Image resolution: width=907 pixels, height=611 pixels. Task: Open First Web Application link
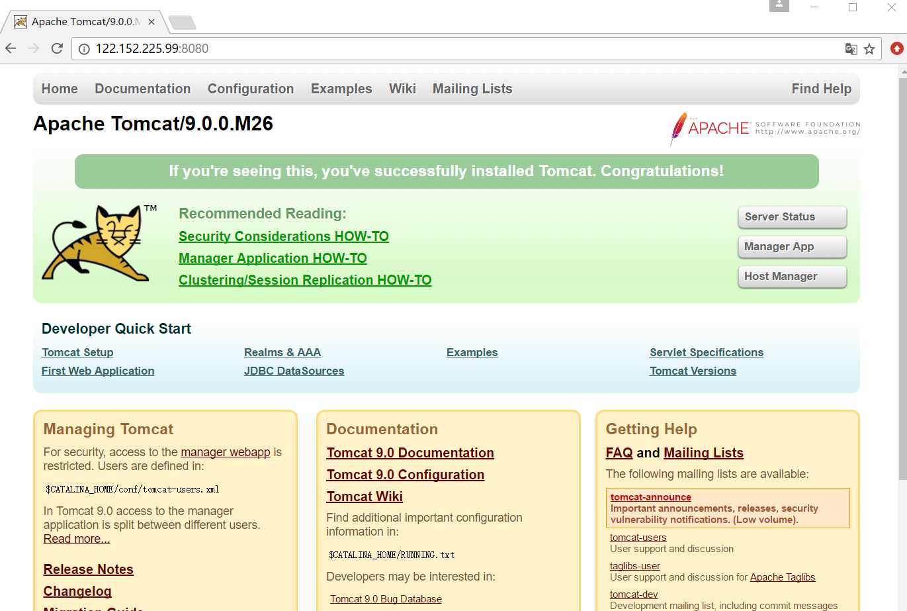[98, 371]
